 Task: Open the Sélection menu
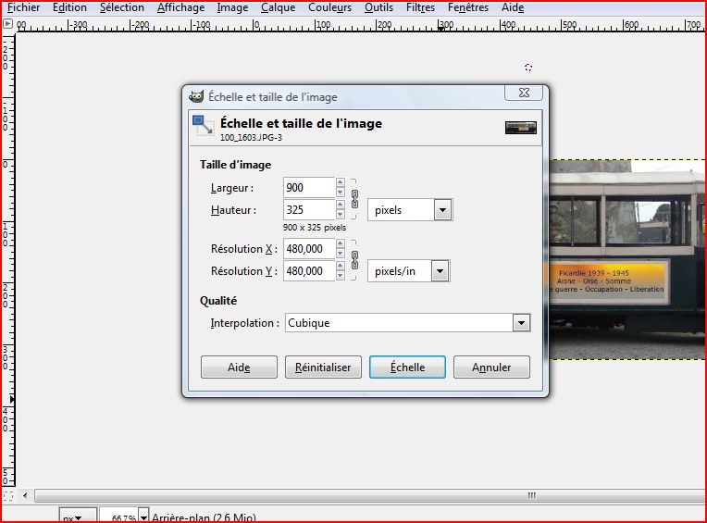tap(122, 7)
